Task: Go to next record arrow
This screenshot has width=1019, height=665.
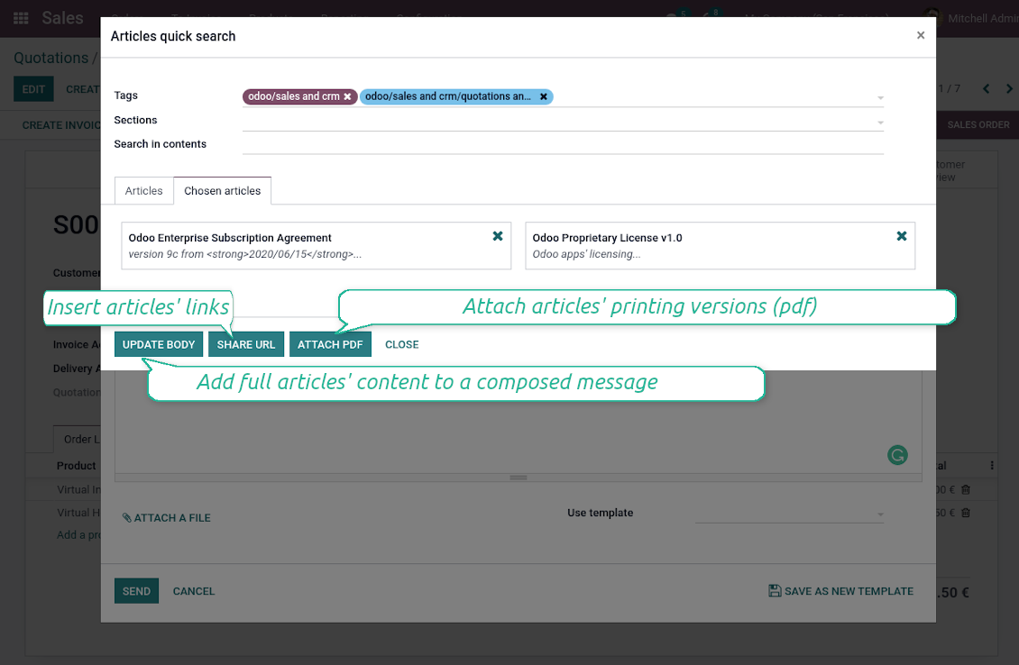Action: (1009, 88)
